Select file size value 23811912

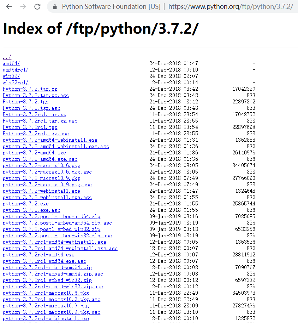[x=244, y=255]
